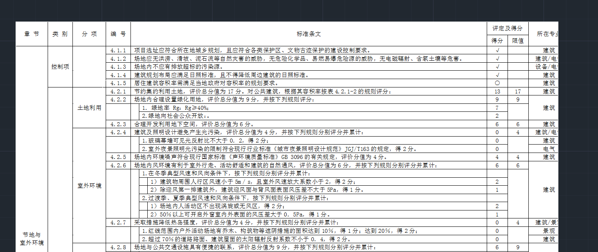Click number cell 4.1.5
Viewport: 598px width, 252px height.
(x=118, y=83)
